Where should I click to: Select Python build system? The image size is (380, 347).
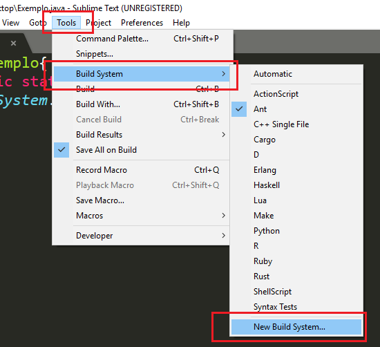296,231
